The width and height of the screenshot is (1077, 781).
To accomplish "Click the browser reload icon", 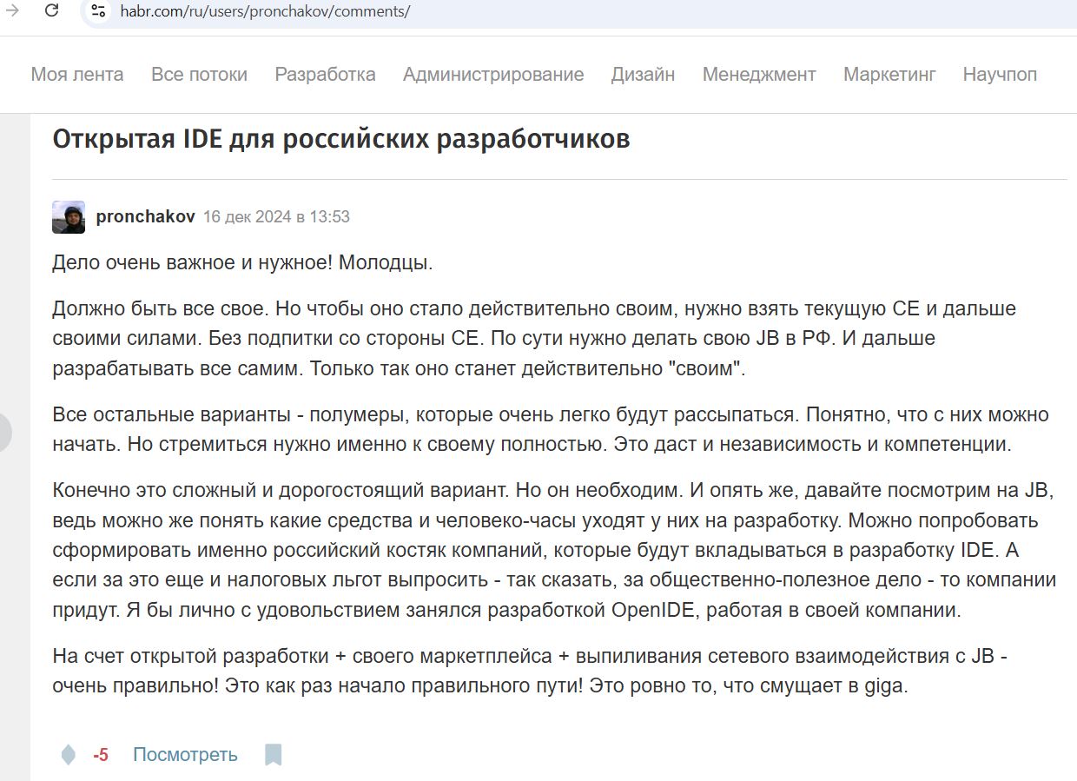I will coord(52,11).
